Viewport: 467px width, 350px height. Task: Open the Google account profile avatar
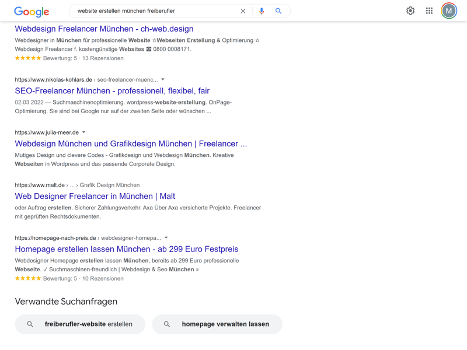point(449,10)
